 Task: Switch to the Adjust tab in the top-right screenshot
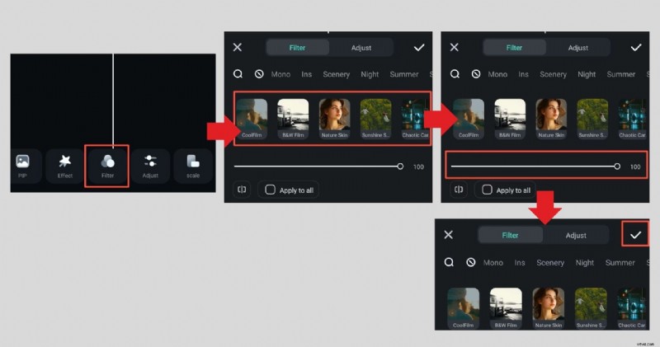click(x=578, y=48)
